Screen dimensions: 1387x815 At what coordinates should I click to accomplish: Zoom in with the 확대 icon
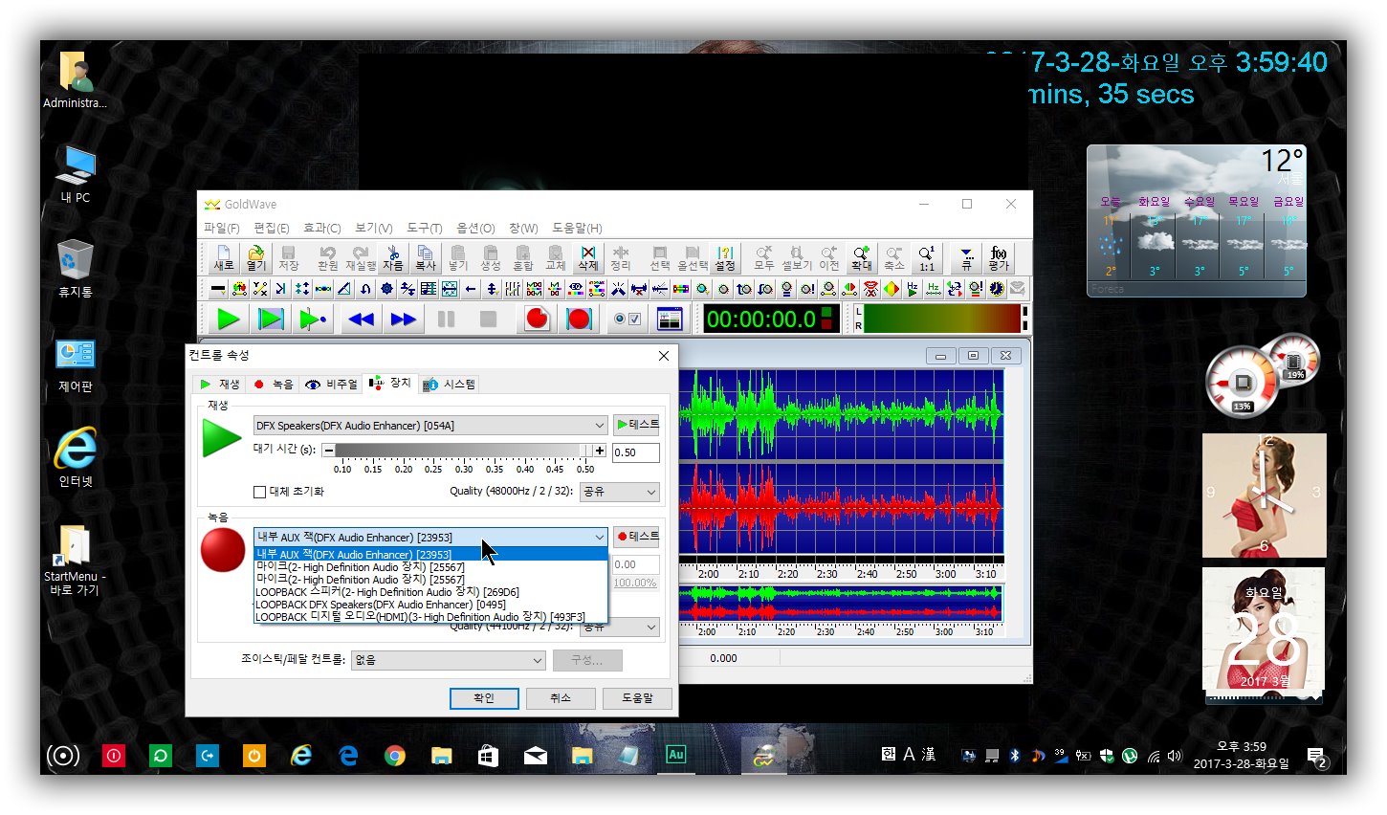coord(862,257)
